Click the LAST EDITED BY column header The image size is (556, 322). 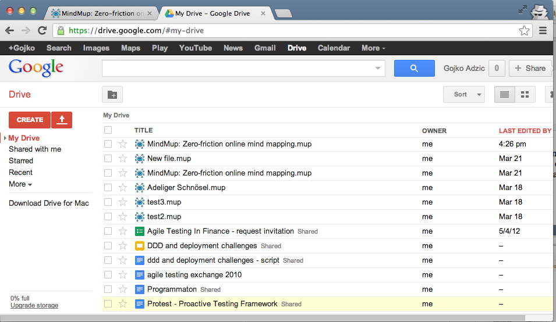click(x=525, y=131)
